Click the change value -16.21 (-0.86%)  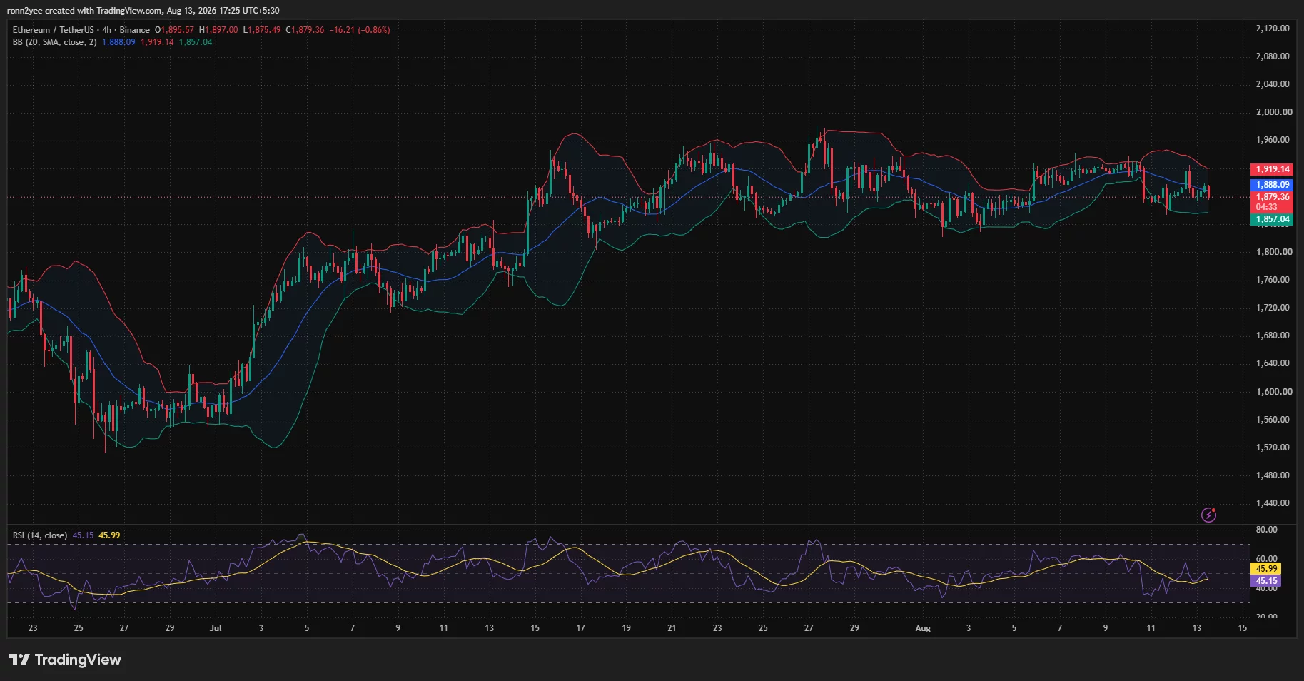360,30
